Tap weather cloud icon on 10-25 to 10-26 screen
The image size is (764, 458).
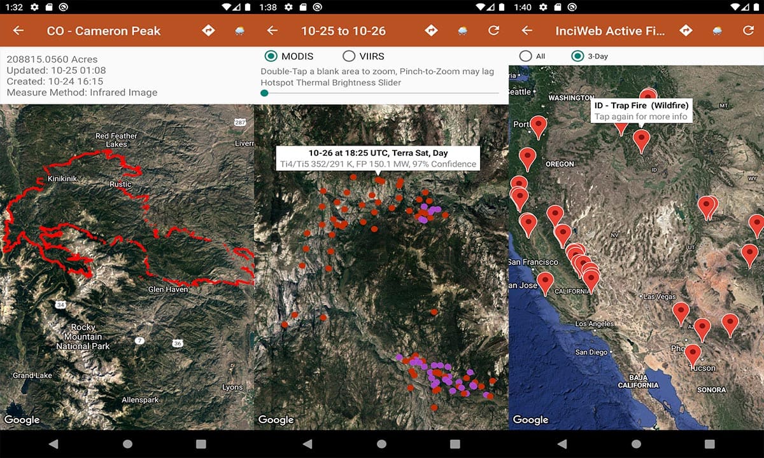tap(463, 31)
